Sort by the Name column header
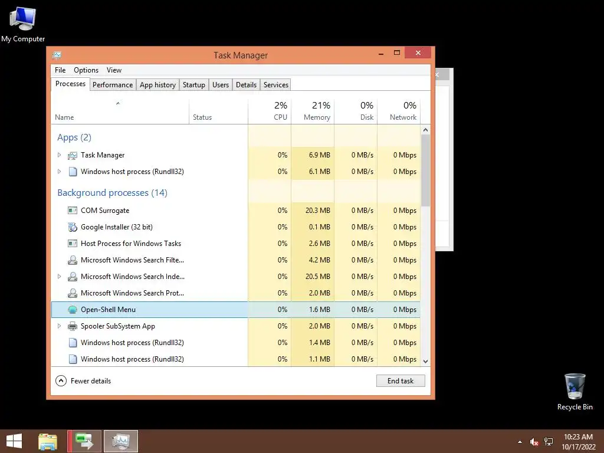The height and width of the screenshot is (453, 604). coord(120,111)
